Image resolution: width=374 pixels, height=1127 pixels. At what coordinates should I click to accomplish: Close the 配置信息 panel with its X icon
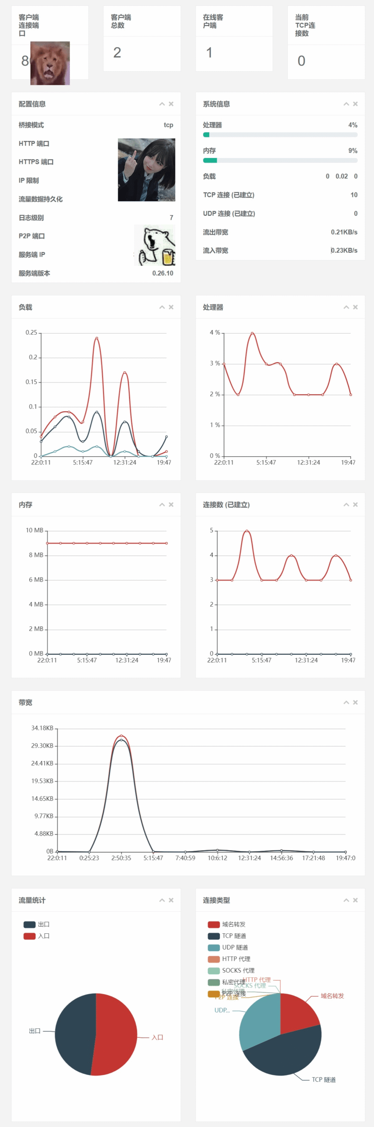pos(171,104)
